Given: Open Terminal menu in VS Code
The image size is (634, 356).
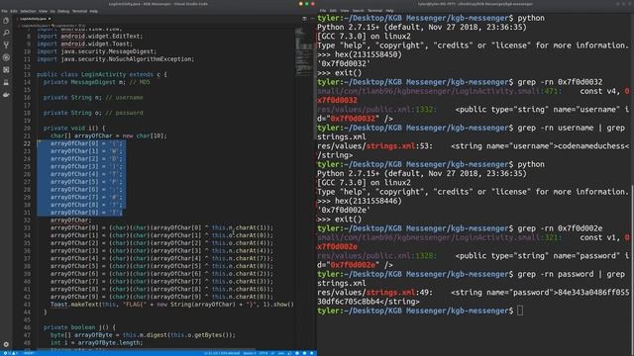Looking at the screenshot, I should tap(79, 11).
